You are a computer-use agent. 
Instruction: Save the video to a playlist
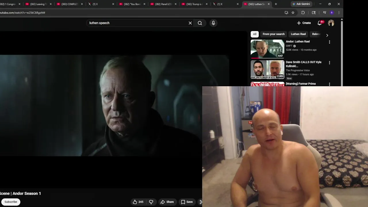187,202
